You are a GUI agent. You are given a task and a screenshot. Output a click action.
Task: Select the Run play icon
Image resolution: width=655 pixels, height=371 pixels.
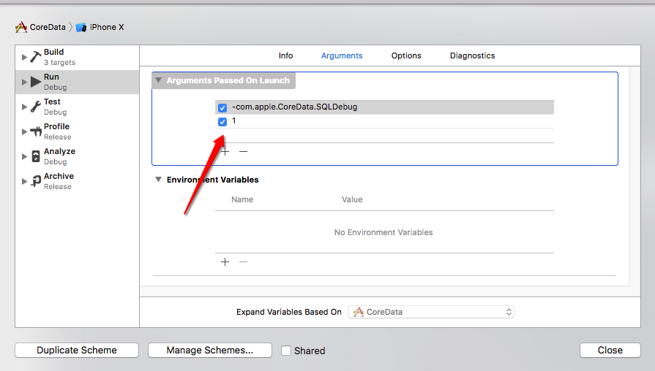coord(36,82)
